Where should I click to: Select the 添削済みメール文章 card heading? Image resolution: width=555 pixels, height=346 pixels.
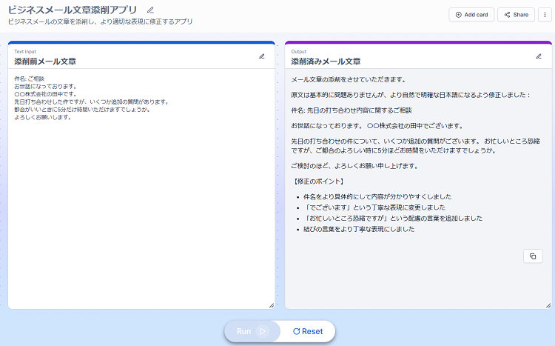(x=326, y=61)
